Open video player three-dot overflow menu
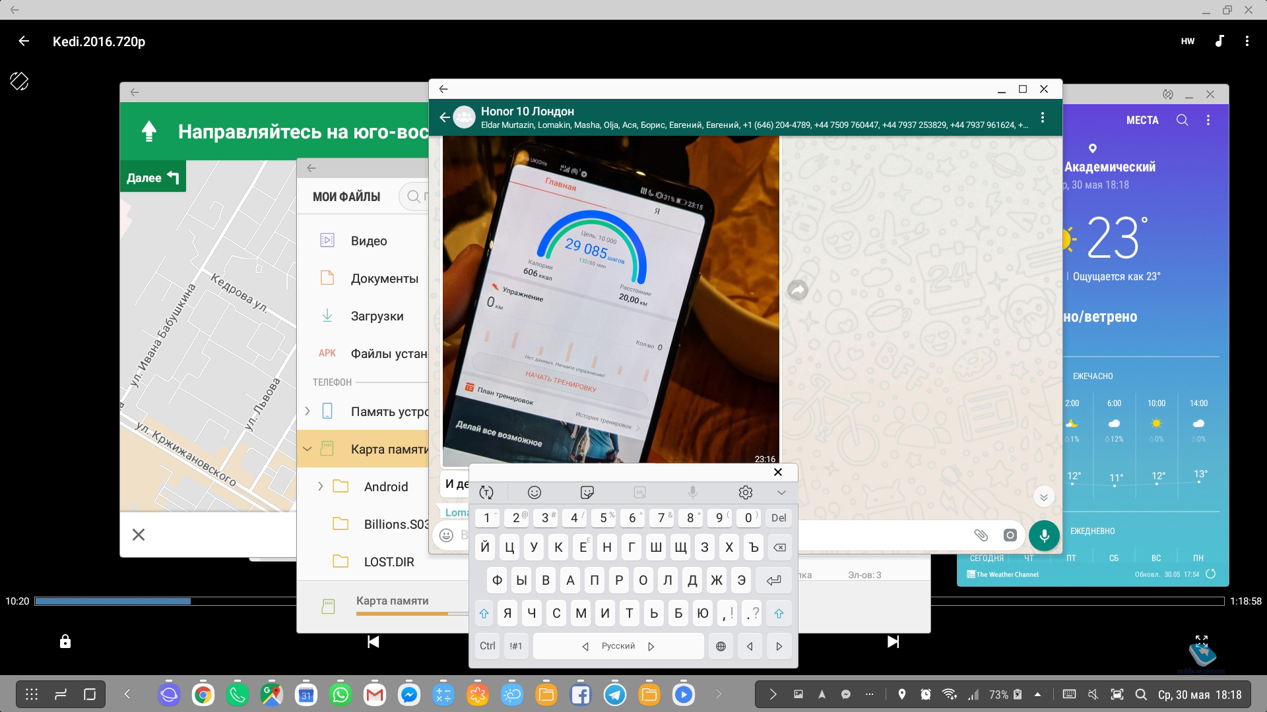The height and width of the screenshot is (712, 1267). [1247, 41]
